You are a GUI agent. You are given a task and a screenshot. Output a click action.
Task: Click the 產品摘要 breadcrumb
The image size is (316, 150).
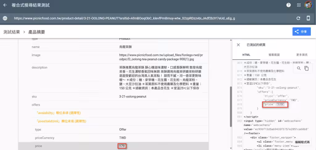point(37,32)
